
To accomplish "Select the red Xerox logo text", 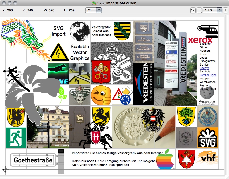I will coord(200,40).
